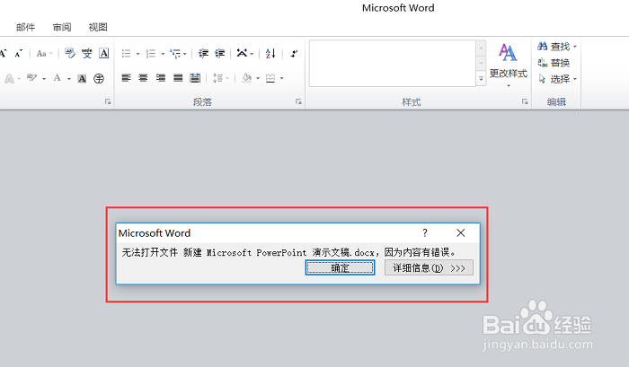Click the Increase Indent icon

point(220,53)
